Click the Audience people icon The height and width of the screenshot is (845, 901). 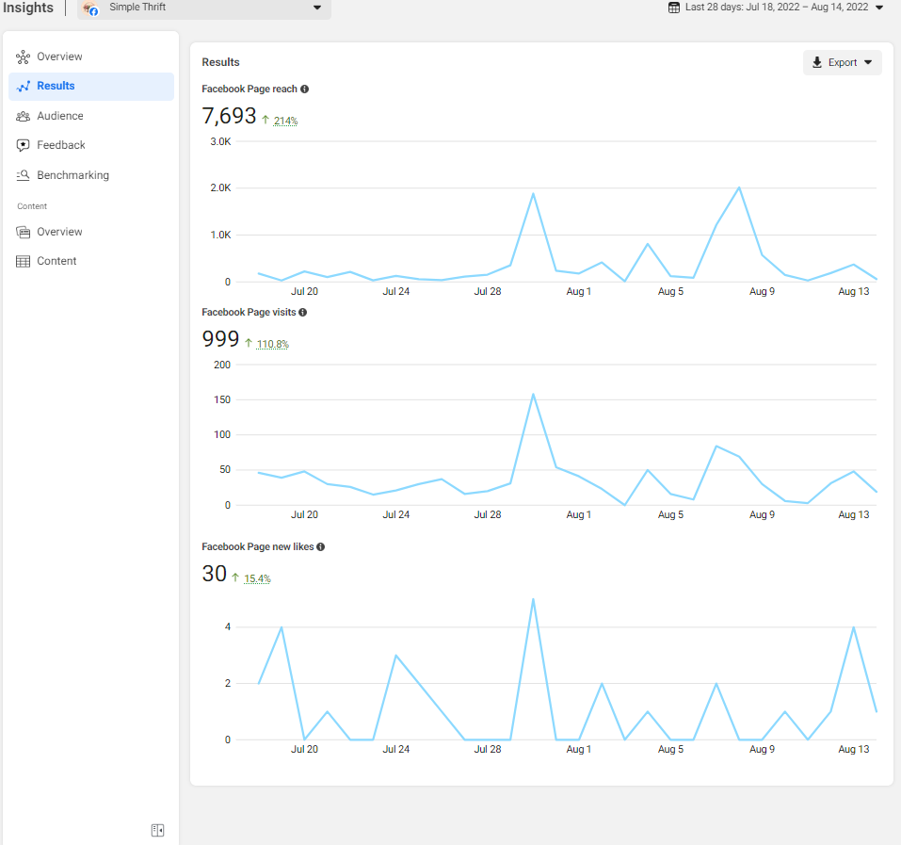click(24, 116)
